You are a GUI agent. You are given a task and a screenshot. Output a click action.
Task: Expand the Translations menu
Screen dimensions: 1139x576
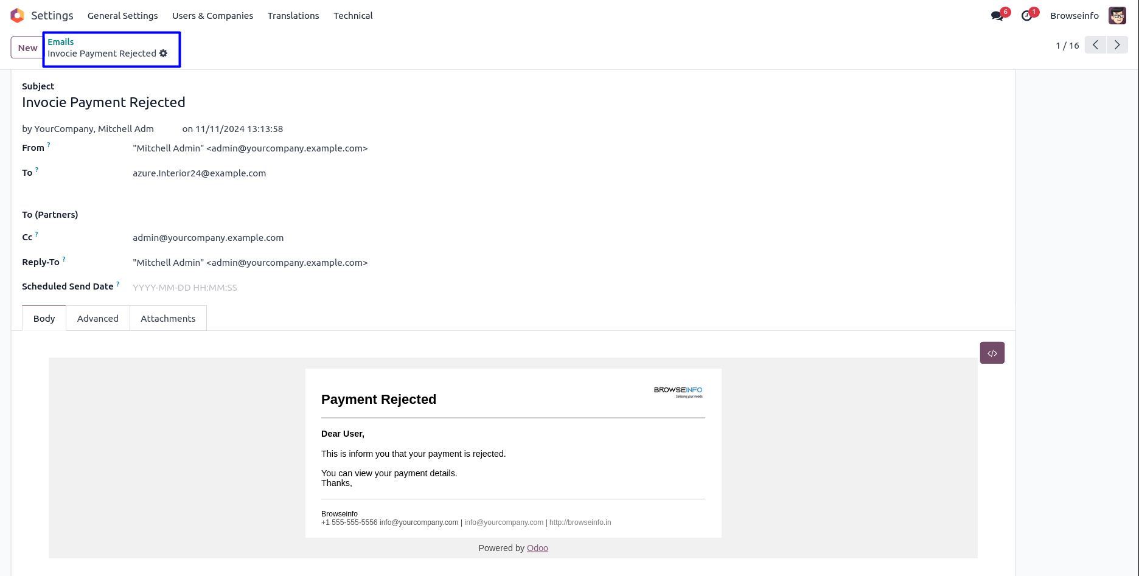293,16
